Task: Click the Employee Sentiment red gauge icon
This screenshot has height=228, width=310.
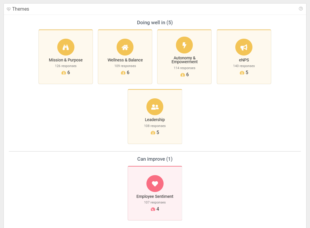Action: pos(153,209)
